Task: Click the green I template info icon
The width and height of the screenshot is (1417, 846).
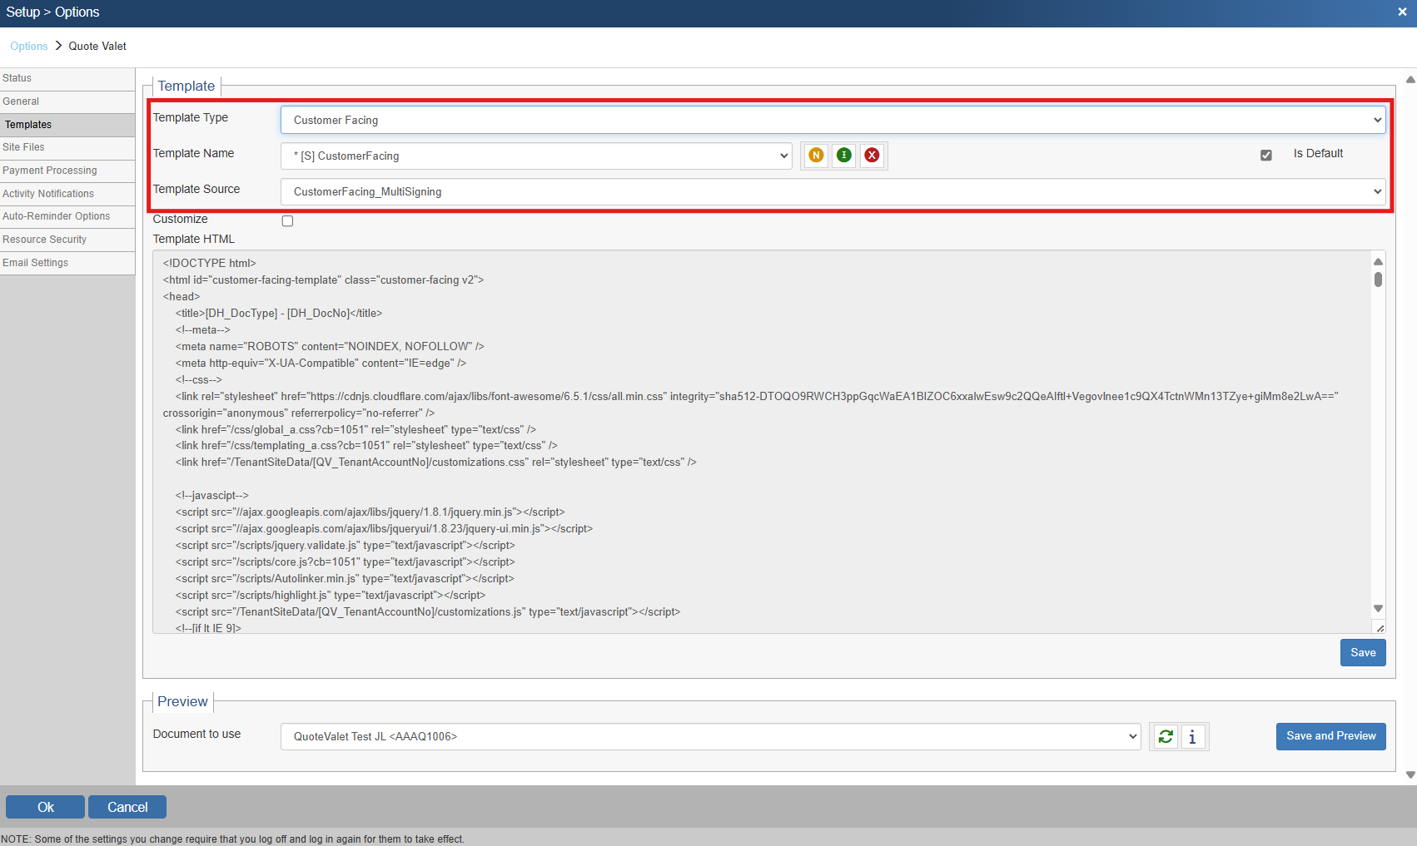Action: click(x=844, y=156)
